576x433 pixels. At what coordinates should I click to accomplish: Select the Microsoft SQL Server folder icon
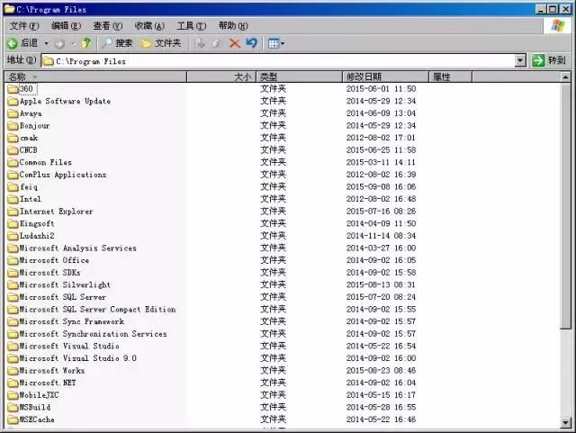click(13, 297)
